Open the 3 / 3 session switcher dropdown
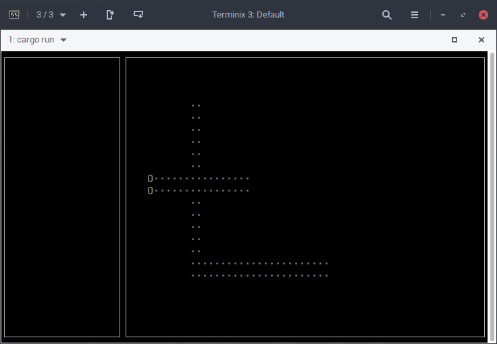This screenshot has height=344, width=497. [51, 15]
